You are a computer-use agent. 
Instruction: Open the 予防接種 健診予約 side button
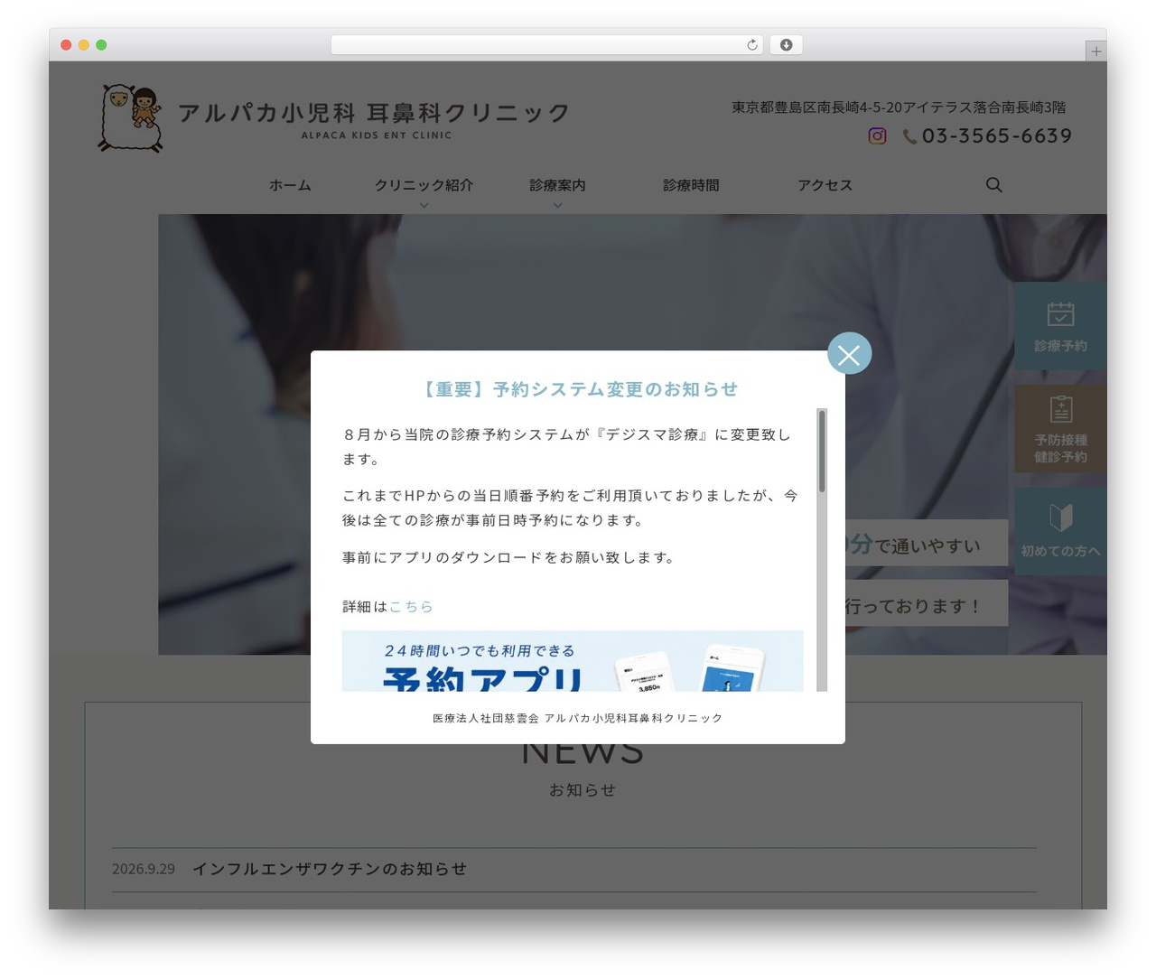point(1060,429)
